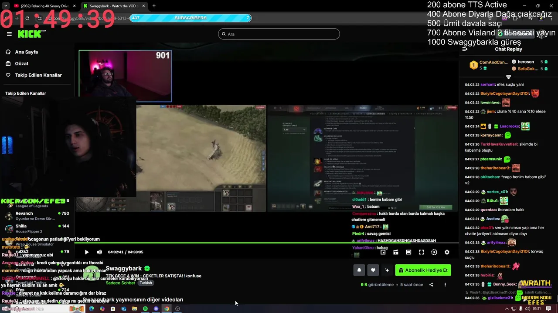Click obitochan username in chat
This screenshot has width=558, height=313.
[490, 177]
